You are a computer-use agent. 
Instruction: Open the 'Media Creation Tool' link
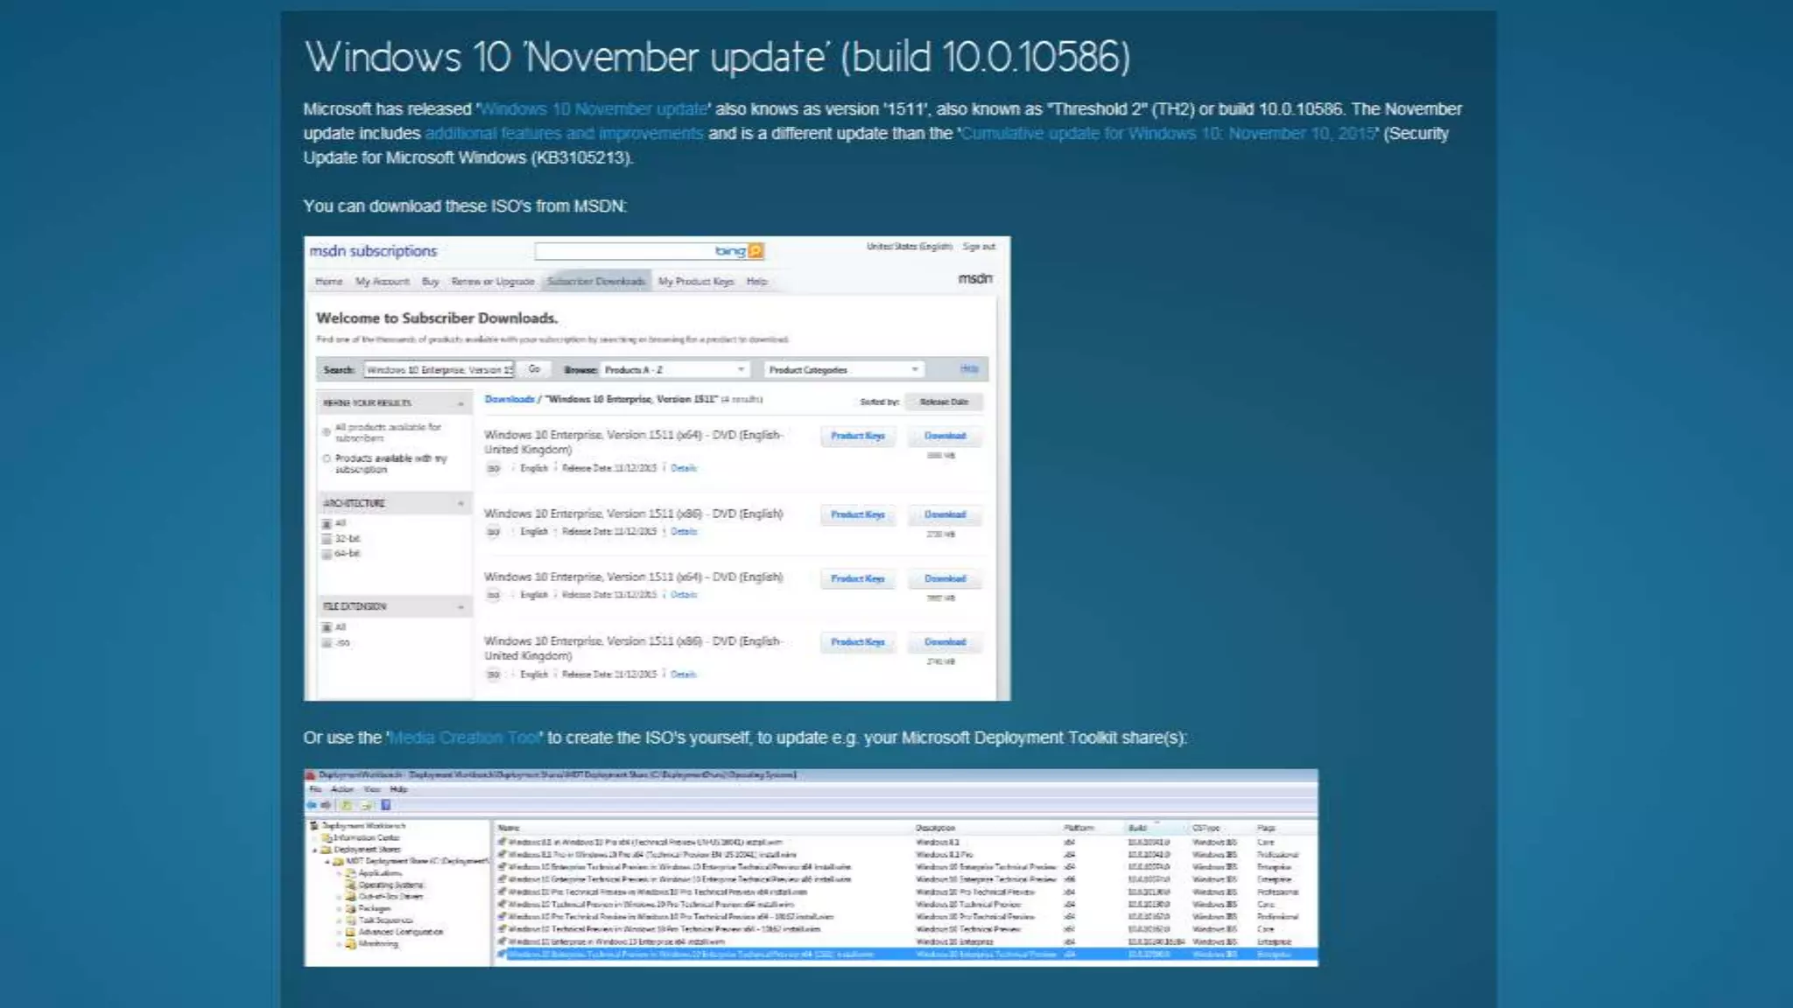tap(466, 738)
